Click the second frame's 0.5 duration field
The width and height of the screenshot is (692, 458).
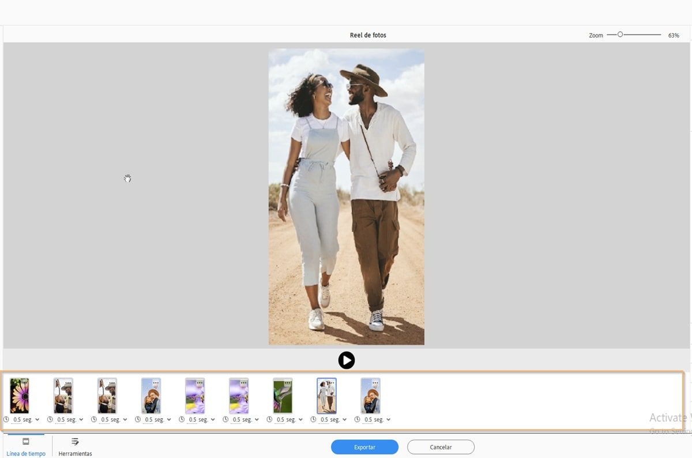tap(61, 420)
